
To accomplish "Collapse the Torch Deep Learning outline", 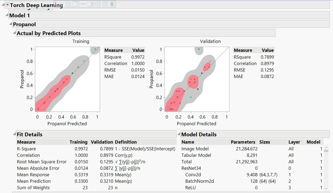I will [x=3, y=5].
